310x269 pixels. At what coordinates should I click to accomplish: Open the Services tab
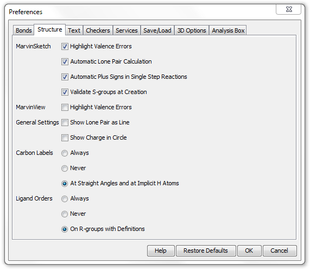(126, 30)
